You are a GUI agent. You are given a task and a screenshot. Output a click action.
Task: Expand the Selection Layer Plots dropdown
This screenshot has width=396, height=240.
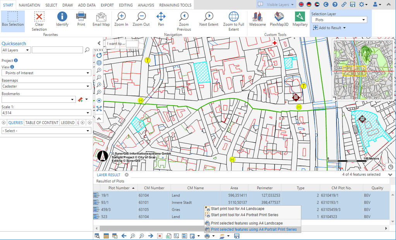(339, 20)
